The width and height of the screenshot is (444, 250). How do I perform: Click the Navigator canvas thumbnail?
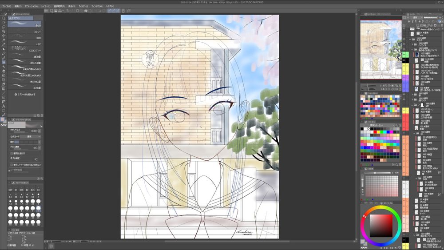tap(381, 49)
